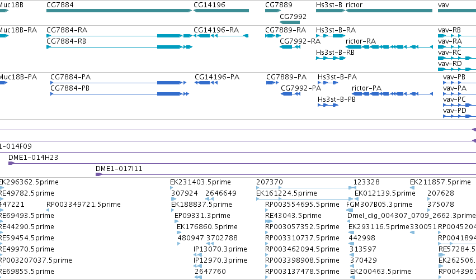Click the CG14196-PA protein feature
The image size is (476, 280).
pyautogui.click(x=206, y=83)
